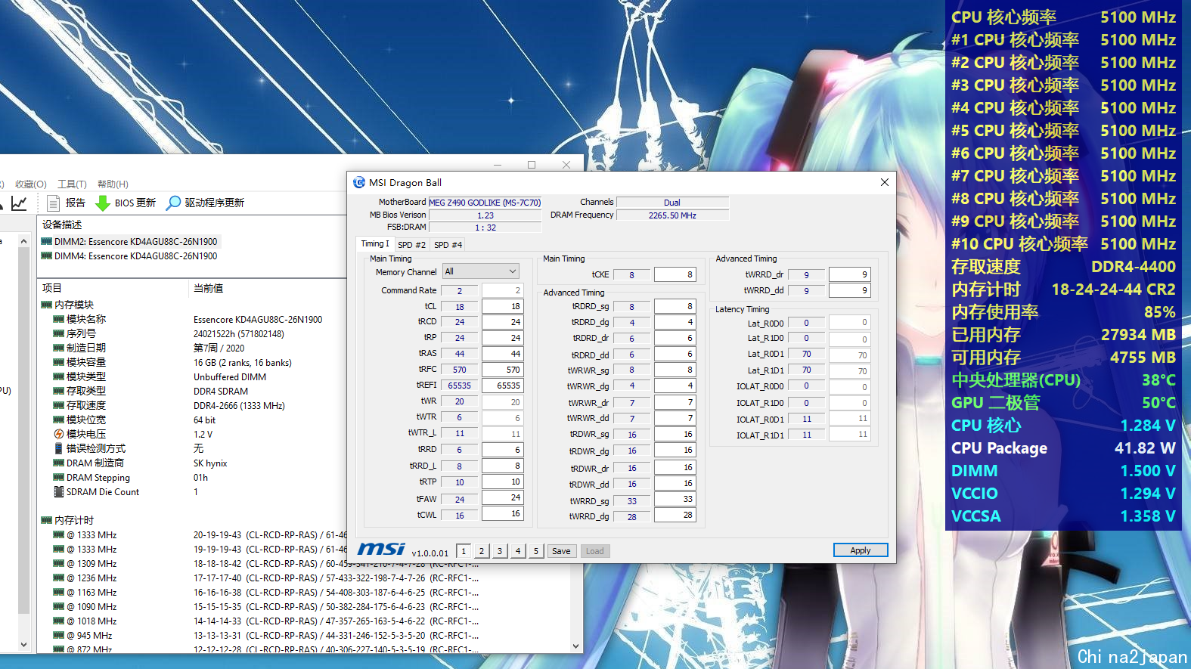
Task: Open the Memory Channel dropdown
Action: pyautogui.click(x=481, y=271)
